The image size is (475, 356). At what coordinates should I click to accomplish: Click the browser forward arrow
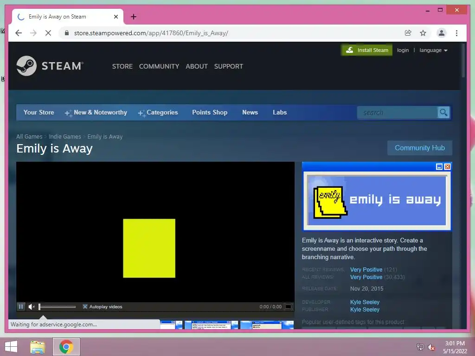(33, 33)
